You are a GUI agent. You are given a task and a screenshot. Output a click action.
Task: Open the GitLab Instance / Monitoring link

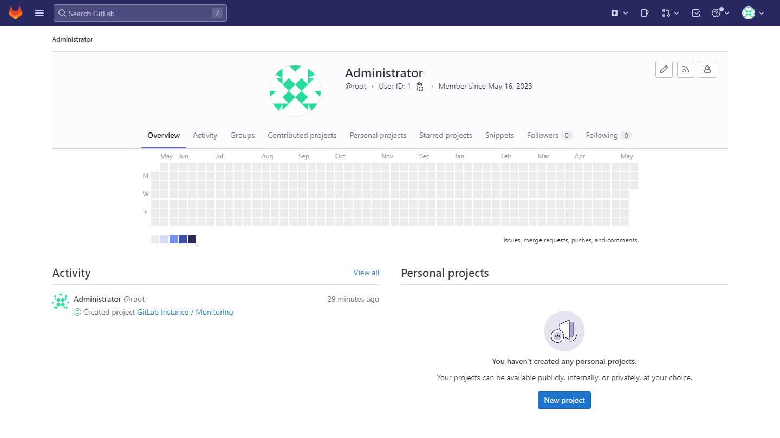[x=185, y=312]
